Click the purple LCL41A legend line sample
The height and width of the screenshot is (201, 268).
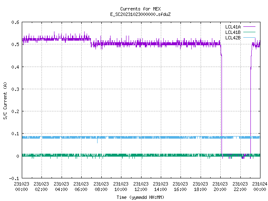(249, 27)
